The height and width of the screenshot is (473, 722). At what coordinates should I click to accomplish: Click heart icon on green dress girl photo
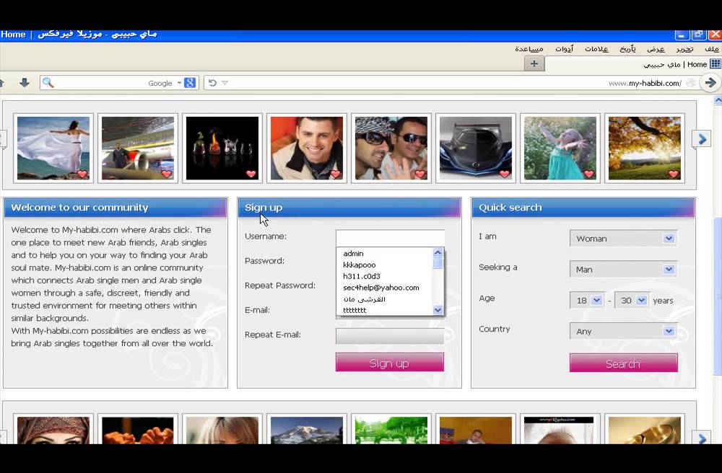589,174
